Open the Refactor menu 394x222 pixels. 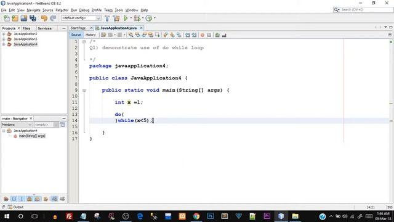[62, 10]
